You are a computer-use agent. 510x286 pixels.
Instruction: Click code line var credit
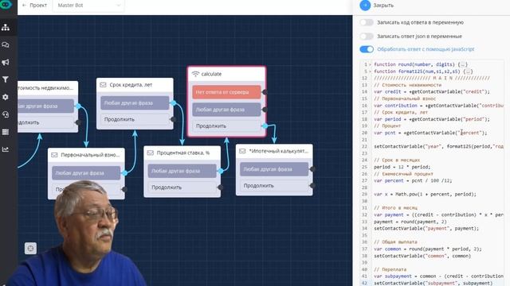[x=431, y=92]
